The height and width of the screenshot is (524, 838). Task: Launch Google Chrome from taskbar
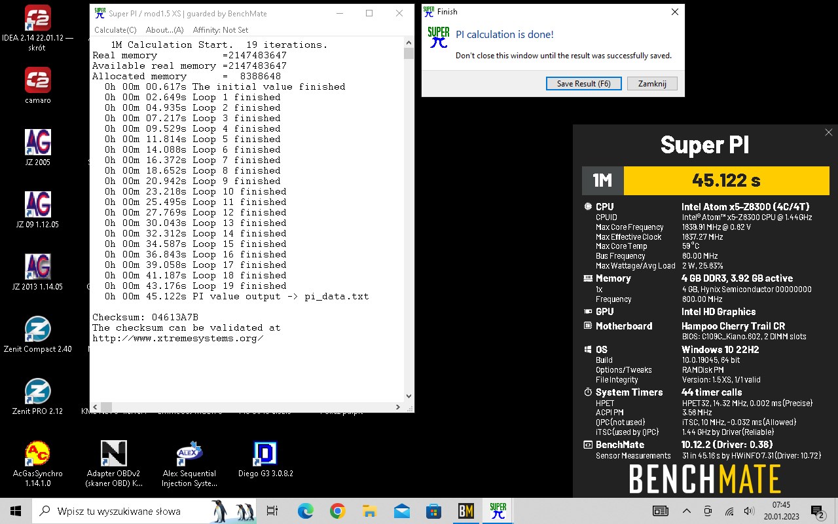pyautogui.click(x=337, y=511)
